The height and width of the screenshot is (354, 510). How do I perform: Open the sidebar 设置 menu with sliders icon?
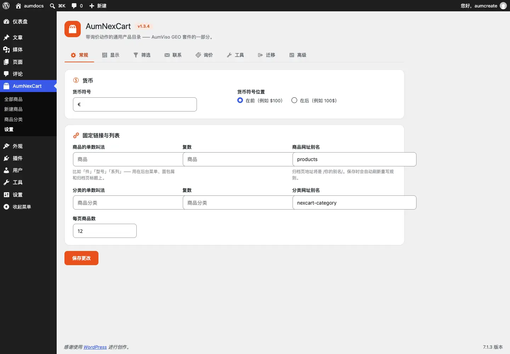(x=28, y=195)
